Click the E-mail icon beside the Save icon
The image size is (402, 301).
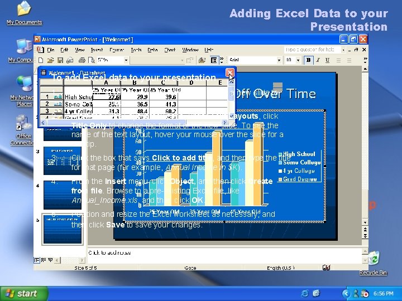(x=70, y=60)
